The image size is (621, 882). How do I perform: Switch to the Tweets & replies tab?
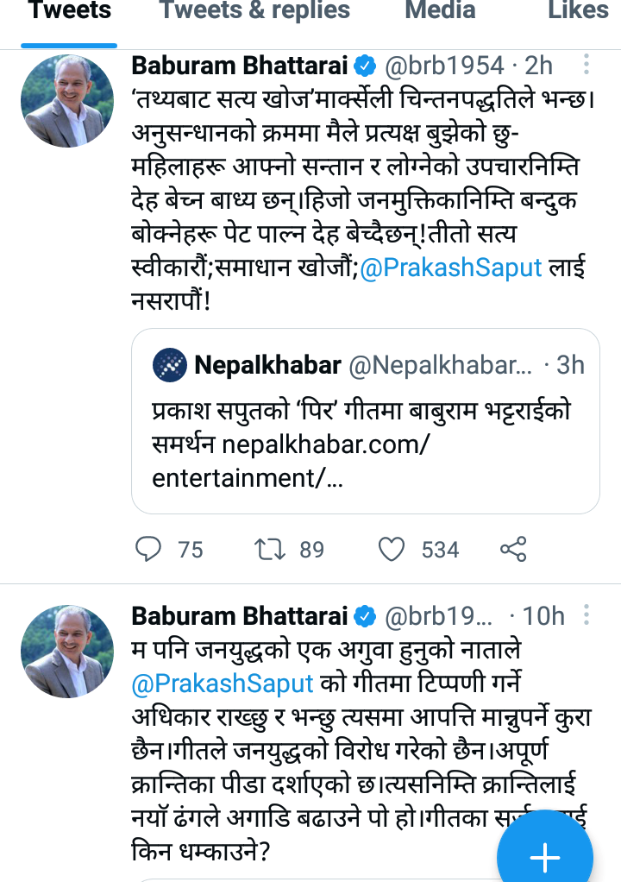tap(255, 10)
